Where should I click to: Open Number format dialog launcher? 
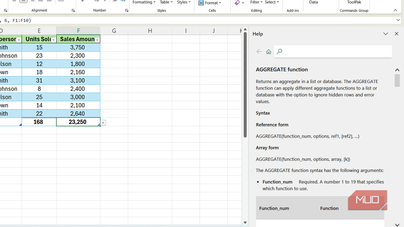127,10
